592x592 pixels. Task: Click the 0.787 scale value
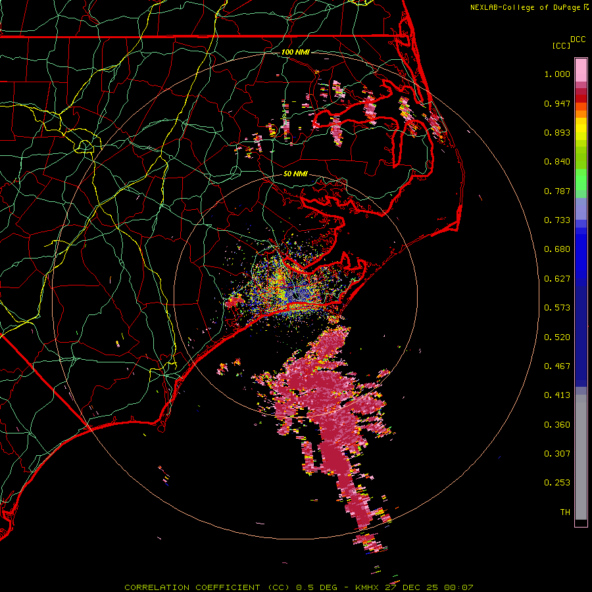click(x=557, y=191)
